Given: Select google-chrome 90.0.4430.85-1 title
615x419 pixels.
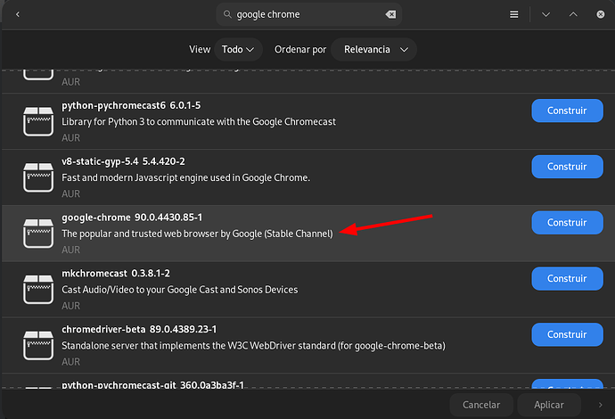Looking at the screenshot, I should click(132, 218).
